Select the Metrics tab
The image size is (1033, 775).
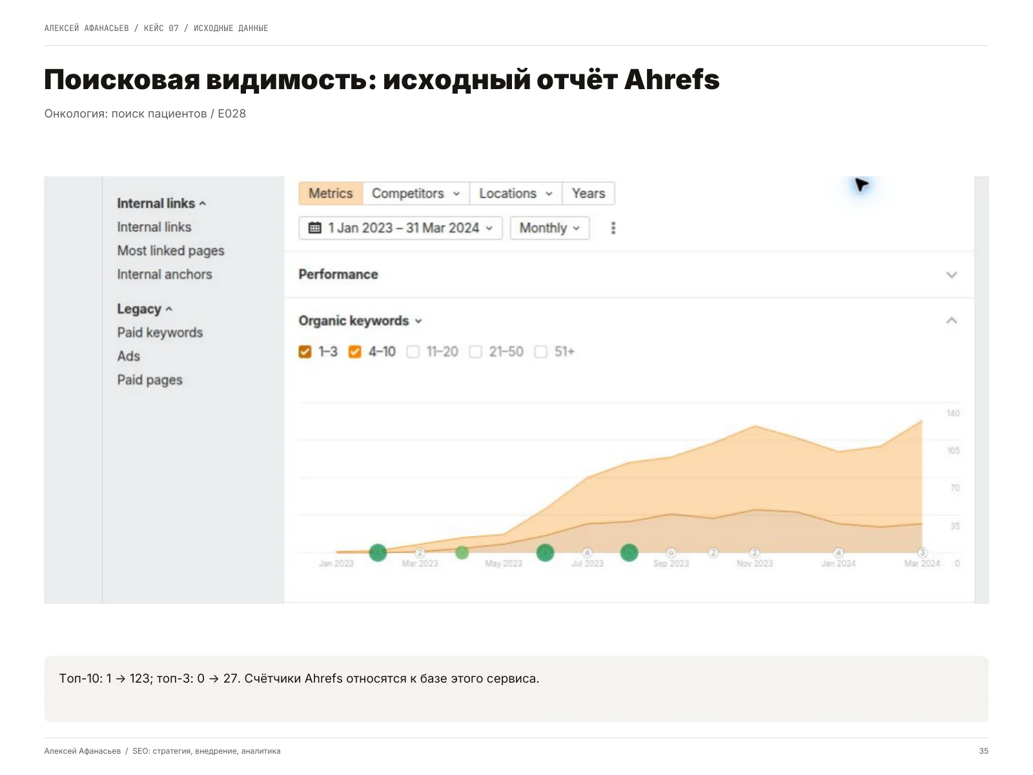click(x=331, y=194)
